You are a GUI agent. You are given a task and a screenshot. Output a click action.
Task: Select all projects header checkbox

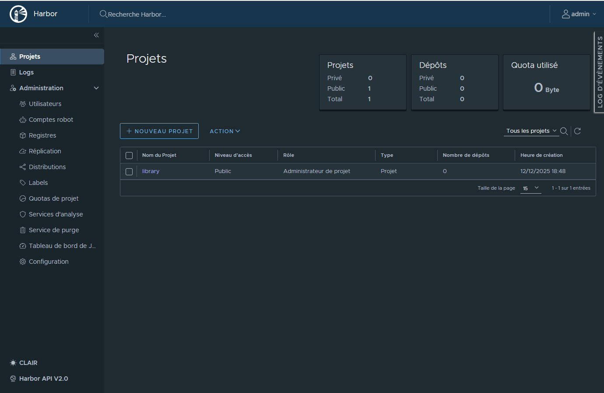[x=129, y=156]
